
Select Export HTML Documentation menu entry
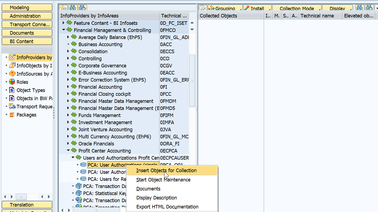coord(172,207)
